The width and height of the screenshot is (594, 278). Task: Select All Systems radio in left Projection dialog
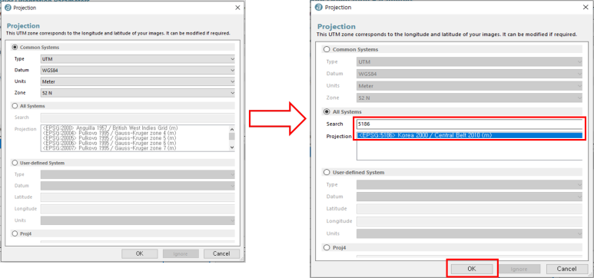15,106
